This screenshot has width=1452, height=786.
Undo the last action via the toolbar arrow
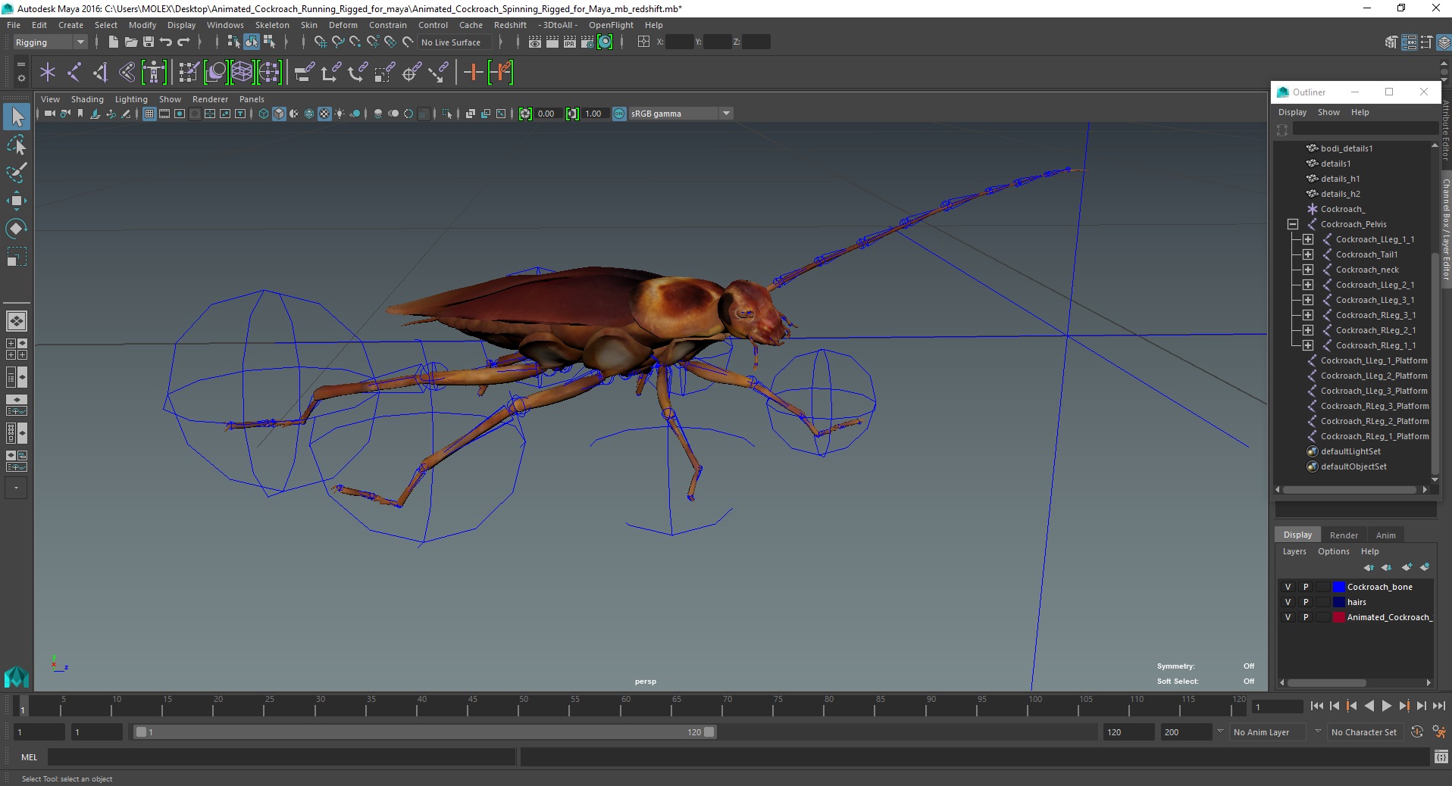[166, 42]
